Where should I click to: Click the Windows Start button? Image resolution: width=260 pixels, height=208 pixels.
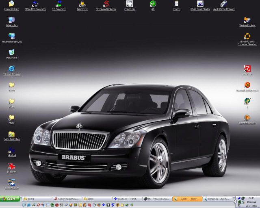tap(10, 199)
